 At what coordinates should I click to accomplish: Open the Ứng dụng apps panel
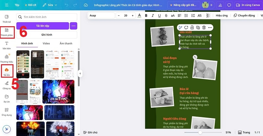tap(7, 112)
